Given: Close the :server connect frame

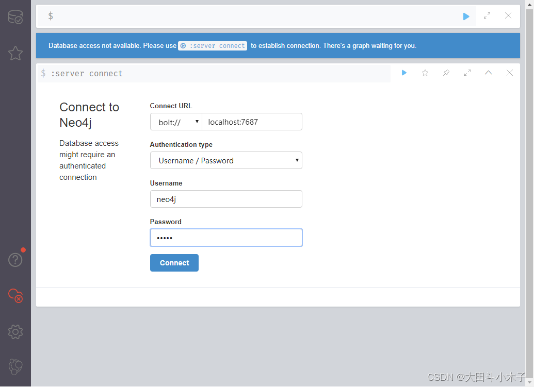Looking at the screenshot, I should point(509,73).
